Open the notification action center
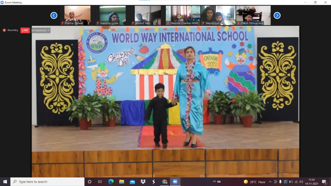The height and width of the screenshot is (186, 331). click(x=324, y=182)
